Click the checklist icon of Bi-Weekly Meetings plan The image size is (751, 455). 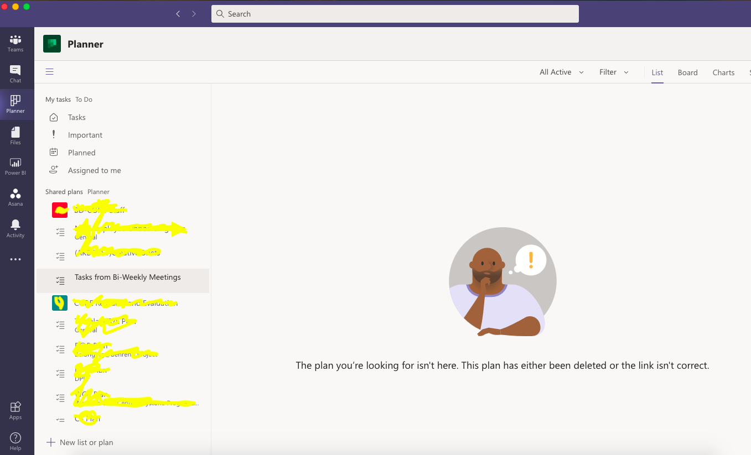[x=60, y=280]
